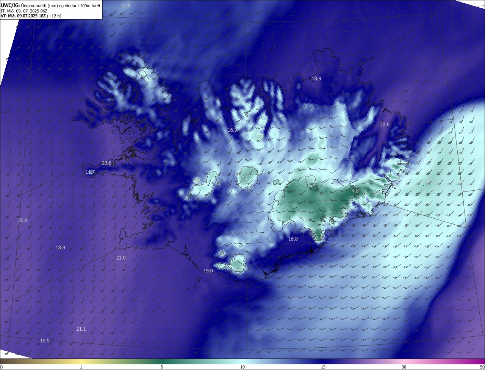The image size is (485, 370).
Task: Click the '10' tick on the color scale
Action: 242,367
